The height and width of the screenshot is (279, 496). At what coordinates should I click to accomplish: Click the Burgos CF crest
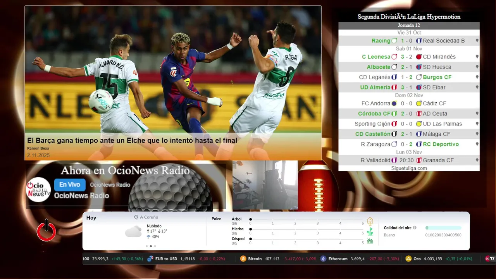pos(419,77)
